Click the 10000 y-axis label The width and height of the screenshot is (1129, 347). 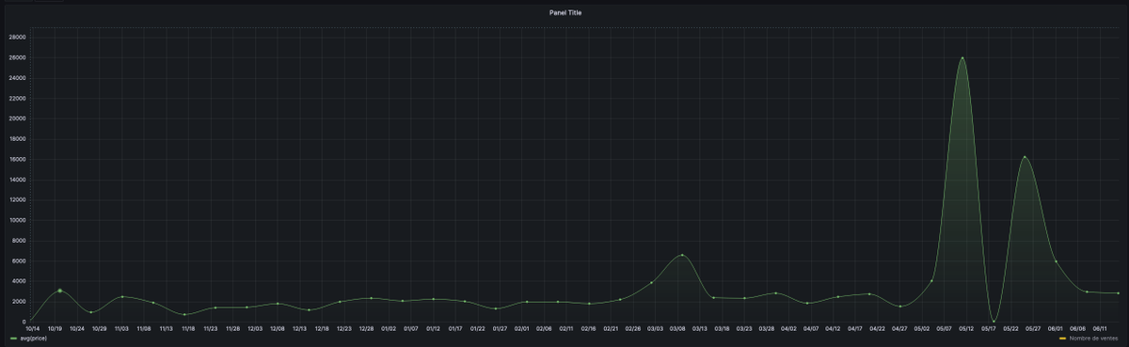(17, 220)
